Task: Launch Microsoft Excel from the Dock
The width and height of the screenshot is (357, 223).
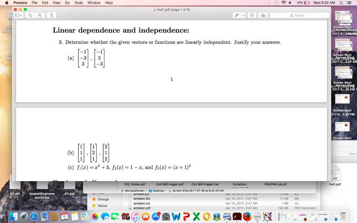Action: 196,216
